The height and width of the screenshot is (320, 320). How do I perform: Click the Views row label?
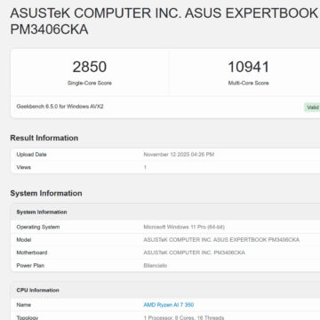click(24, 167)
